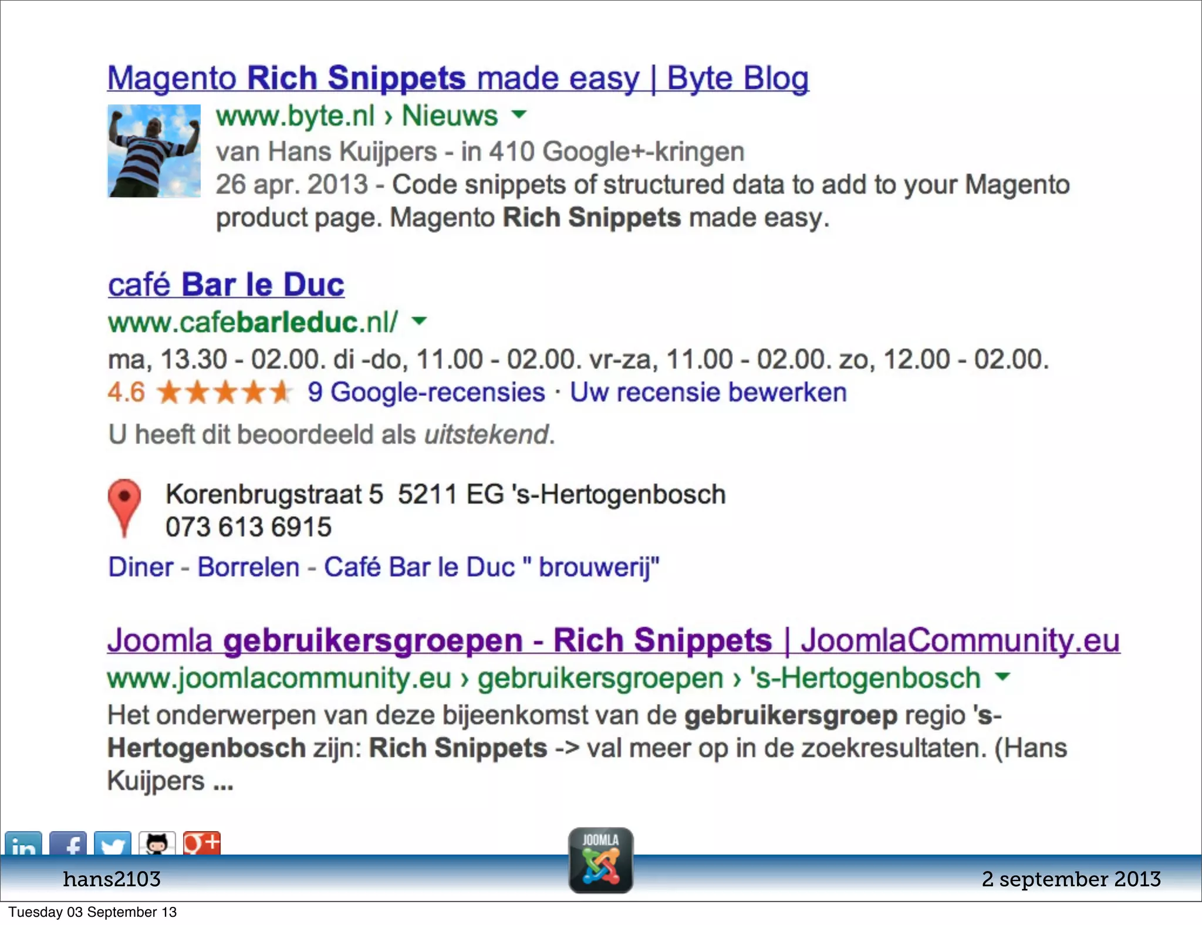Viewport: 1202px width, 925px height.
Task: Open the café Bar le Duc result
Action: [226, 285]
